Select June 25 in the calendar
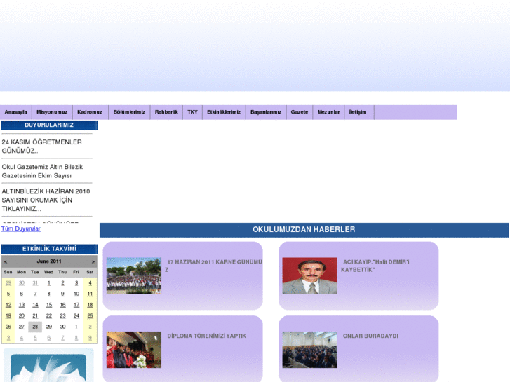The width and height of the screenshot is (510, 382). 90,315
